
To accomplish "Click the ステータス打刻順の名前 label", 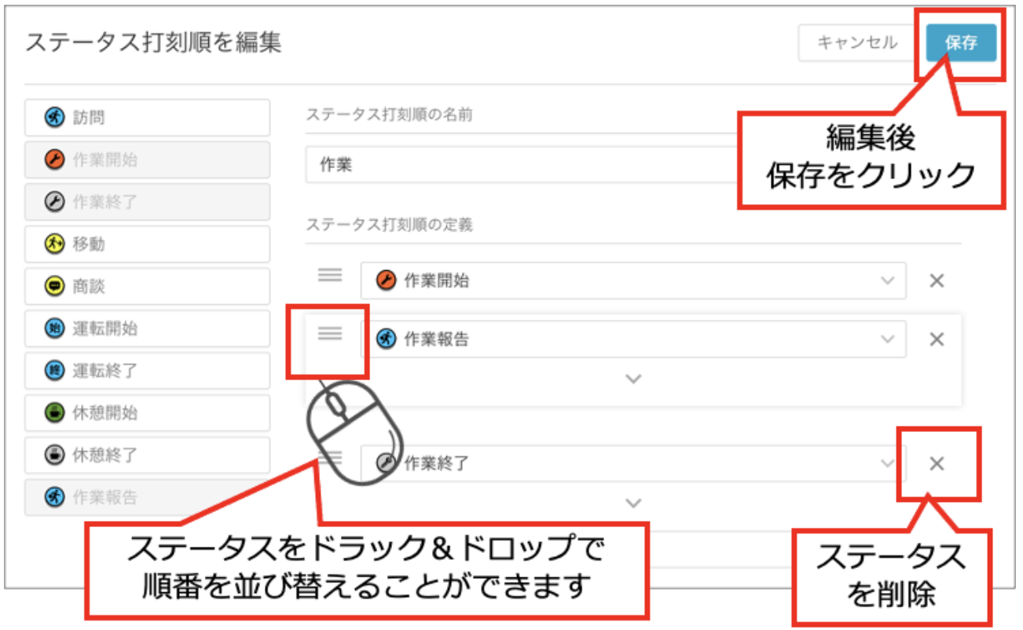I will click(x=389, y=115).
